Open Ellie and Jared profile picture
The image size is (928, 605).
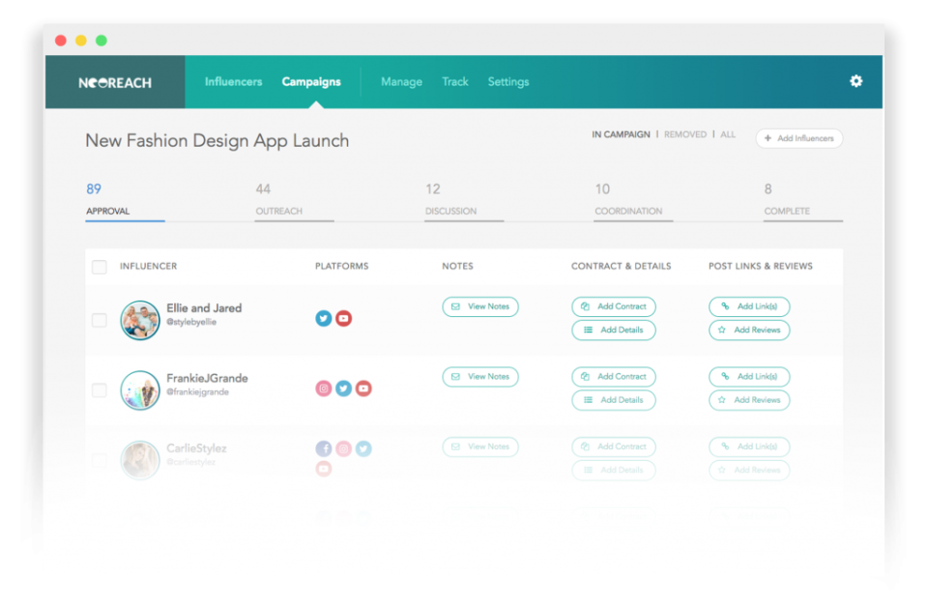point(139,320)
